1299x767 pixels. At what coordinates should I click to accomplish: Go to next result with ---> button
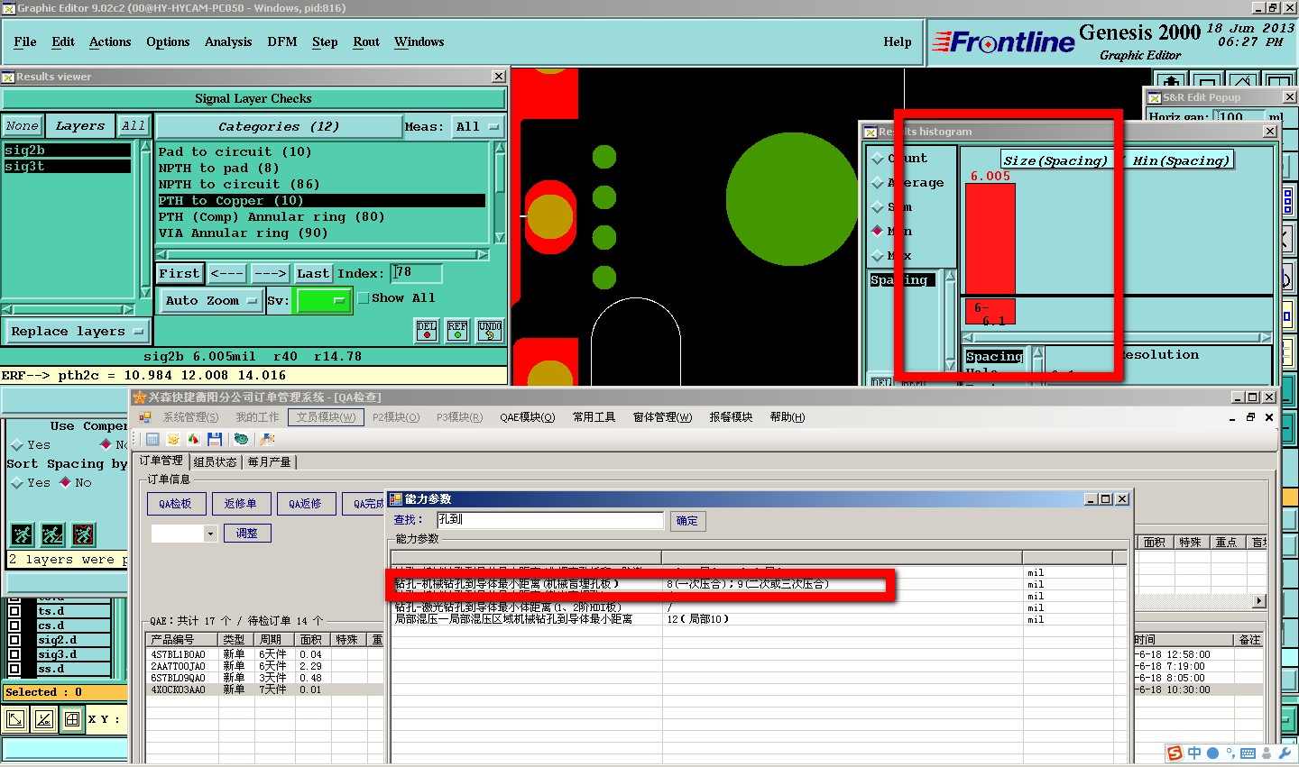pyautogui.click(x=270, y=273)
